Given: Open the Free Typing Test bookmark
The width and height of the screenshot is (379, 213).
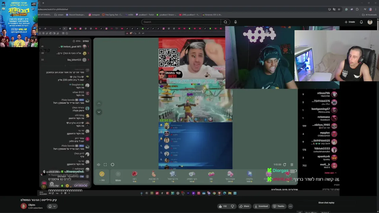Looking at the screenshot, I should (112, 15).
